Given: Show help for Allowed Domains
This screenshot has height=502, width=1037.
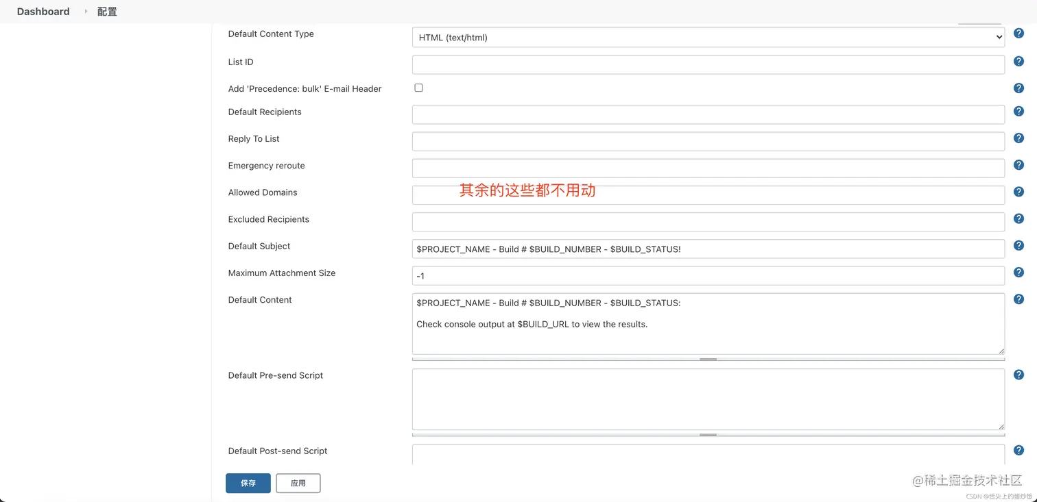Looking at the screenshot, I should [1018, 192].
